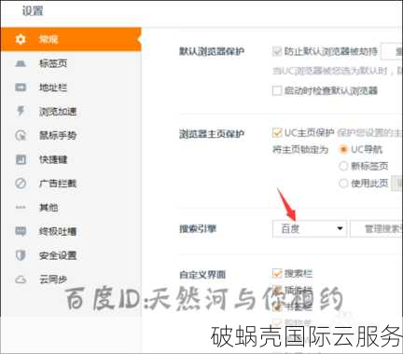
Task: Select 终极吐槽 in sidebar
Action: 71,231
